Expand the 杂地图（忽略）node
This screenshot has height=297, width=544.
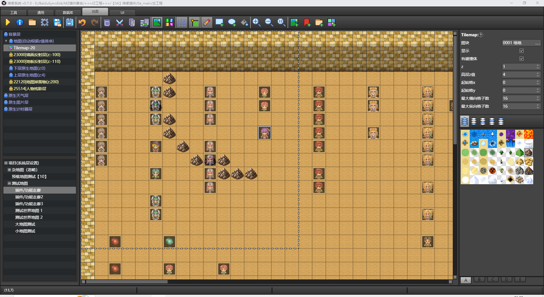click(x=9, y=170)
